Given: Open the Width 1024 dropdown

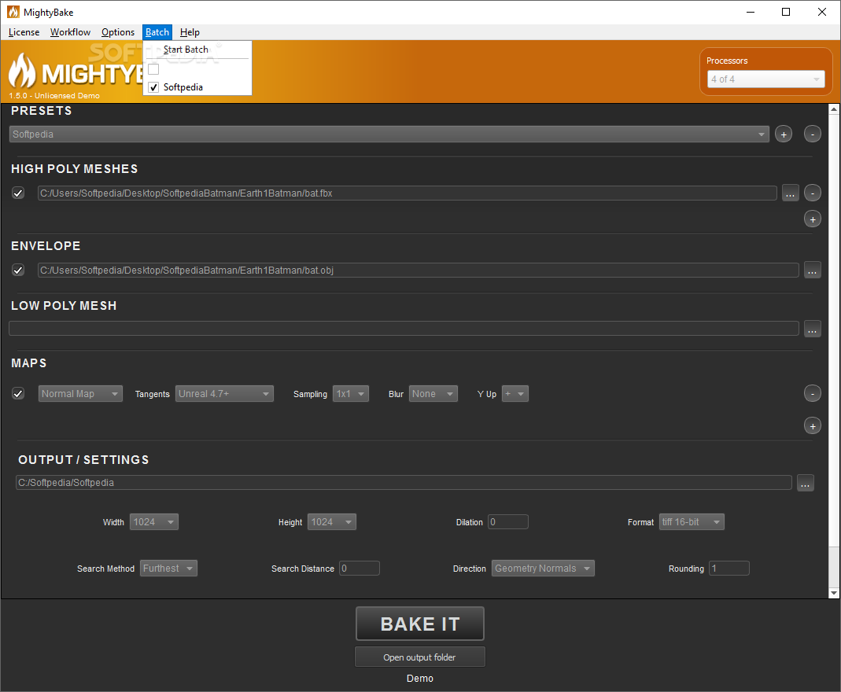Looking at the screenshot, I should pyautogui.click(x=154, y=522).
